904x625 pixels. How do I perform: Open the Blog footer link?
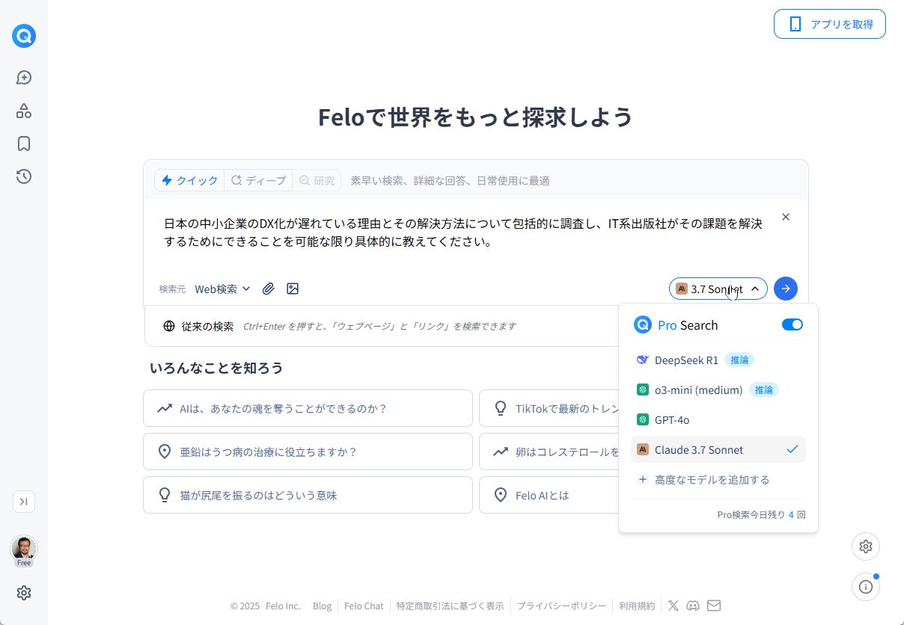pyautogui.click(x=322, y=606)
